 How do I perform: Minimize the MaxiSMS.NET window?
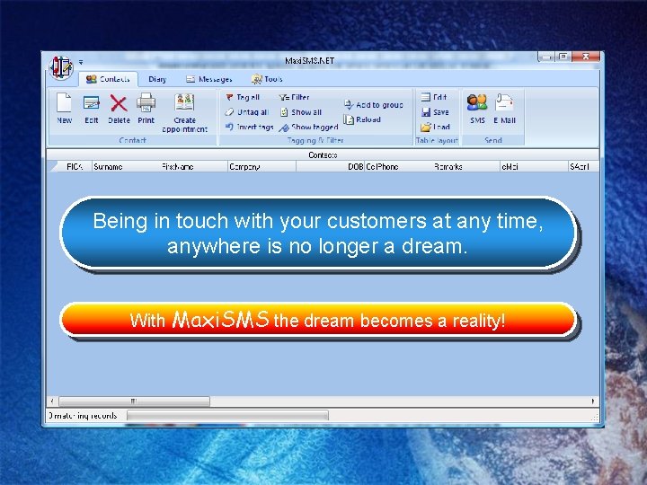click(x=546, y=57)
